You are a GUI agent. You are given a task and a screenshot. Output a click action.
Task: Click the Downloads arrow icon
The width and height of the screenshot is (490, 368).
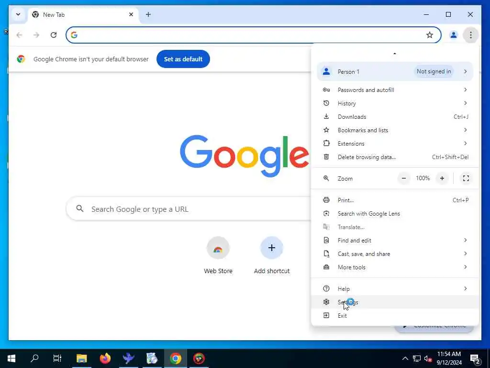point(326,116)
